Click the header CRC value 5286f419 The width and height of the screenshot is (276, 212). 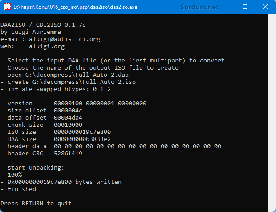click(x=68, y=154)
